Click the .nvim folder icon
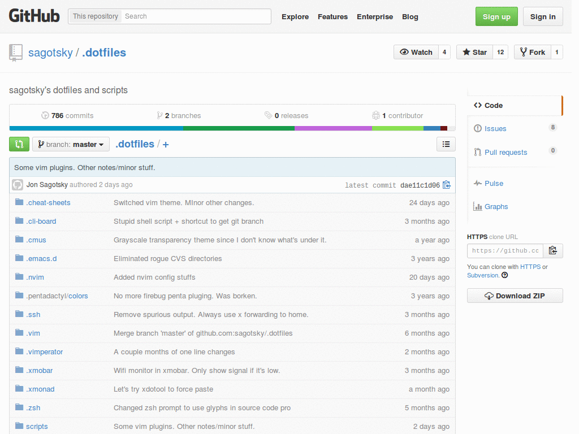 [x=19, y=276]
